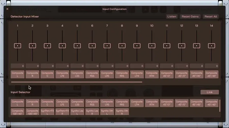Choose Composite L in Input Selector
The width and height of the screenshot is (229, 128).
pos(18,103)
